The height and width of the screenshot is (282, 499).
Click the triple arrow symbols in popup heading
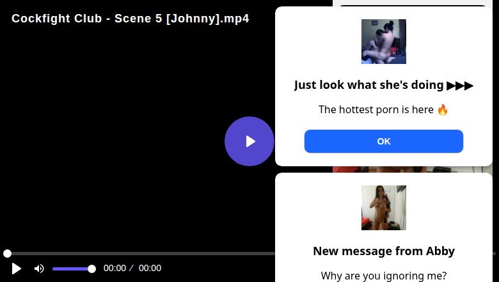[460, 85]
